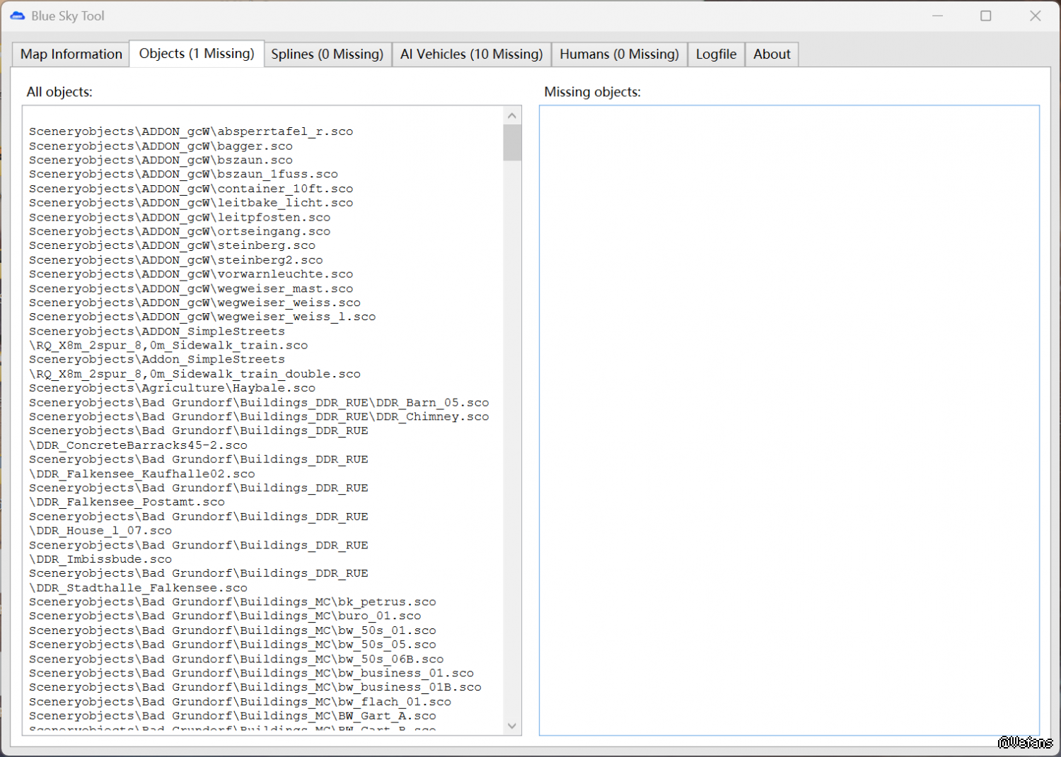
Task: Go to the Humans (0 Missing) tab
Action: click(619, 54)
